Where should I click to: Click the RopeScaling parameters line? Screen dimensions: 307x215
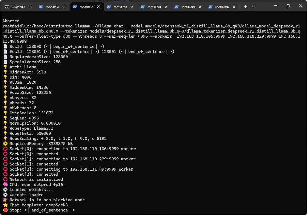tap(58, 138)
